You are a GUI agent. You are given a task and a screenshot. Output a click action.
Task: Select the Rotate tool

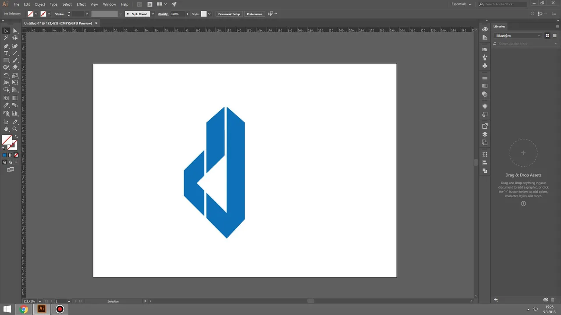[6, 75]
